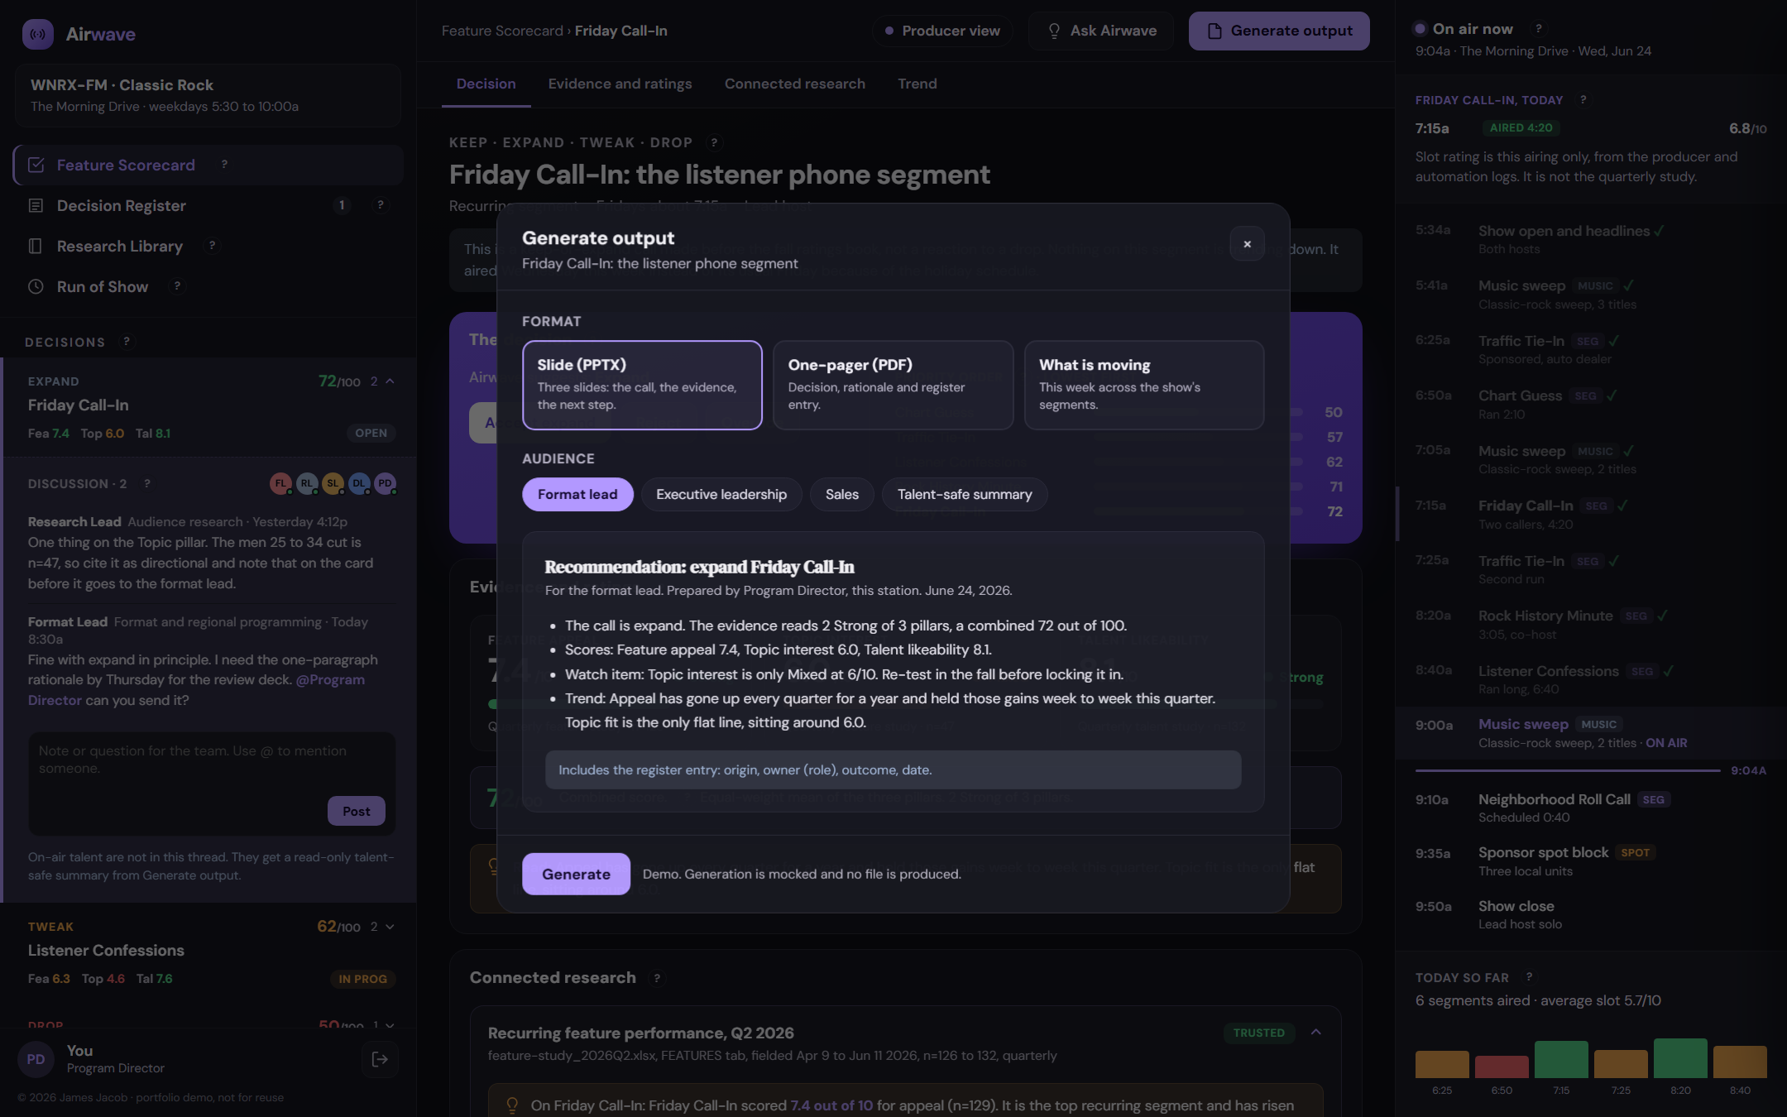Expand the Listener Confessions decision card

[x=390, y=927]
